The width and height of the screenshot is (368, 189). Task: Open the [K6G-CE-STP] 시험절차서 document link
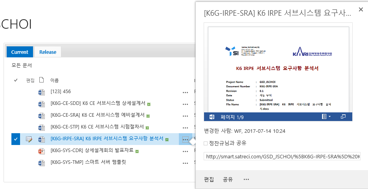pyautogui.click(x=98, y=127)
